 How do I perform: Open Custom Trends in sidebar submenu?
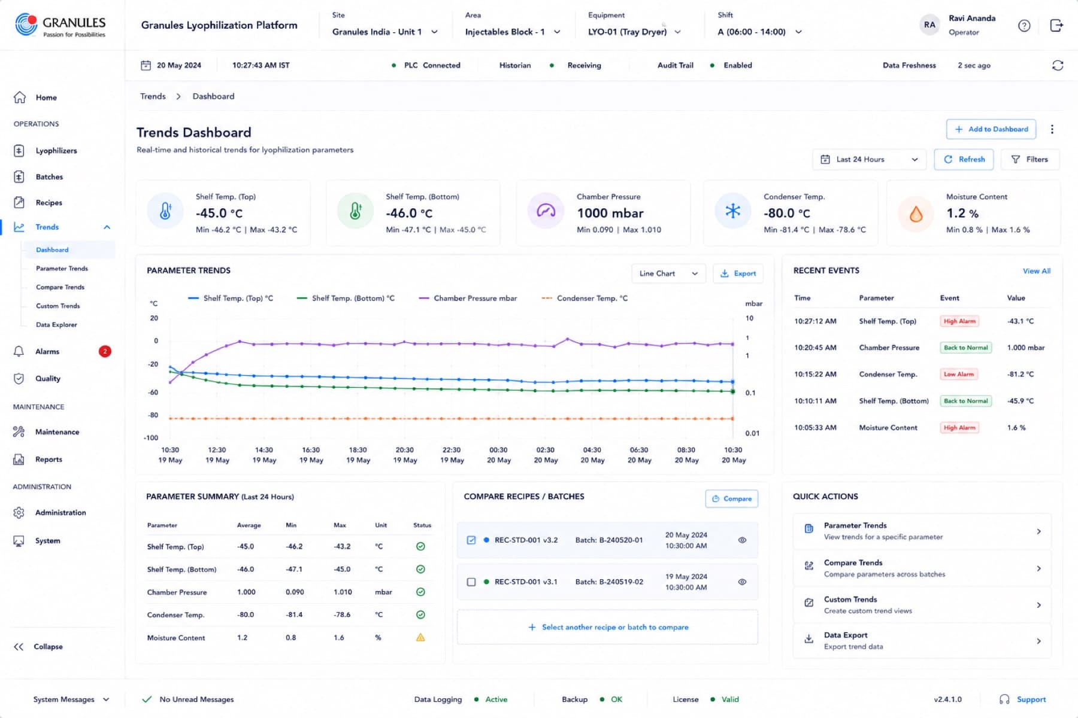coord(57,306)
